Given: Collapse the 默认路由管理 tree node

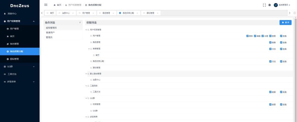Looking at the screenshot, I should click(x=86, y=74).
